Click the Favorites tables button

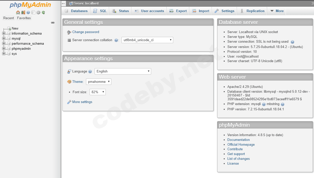(x=24, y=18)
